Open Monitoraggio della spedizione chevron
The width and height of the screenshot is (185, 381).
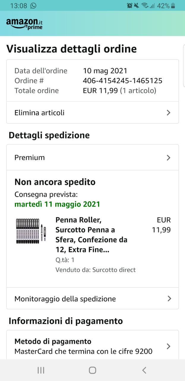[169, 299]
